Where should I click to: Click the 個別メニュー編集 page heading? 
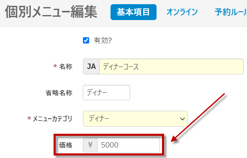tap(51, 12)
